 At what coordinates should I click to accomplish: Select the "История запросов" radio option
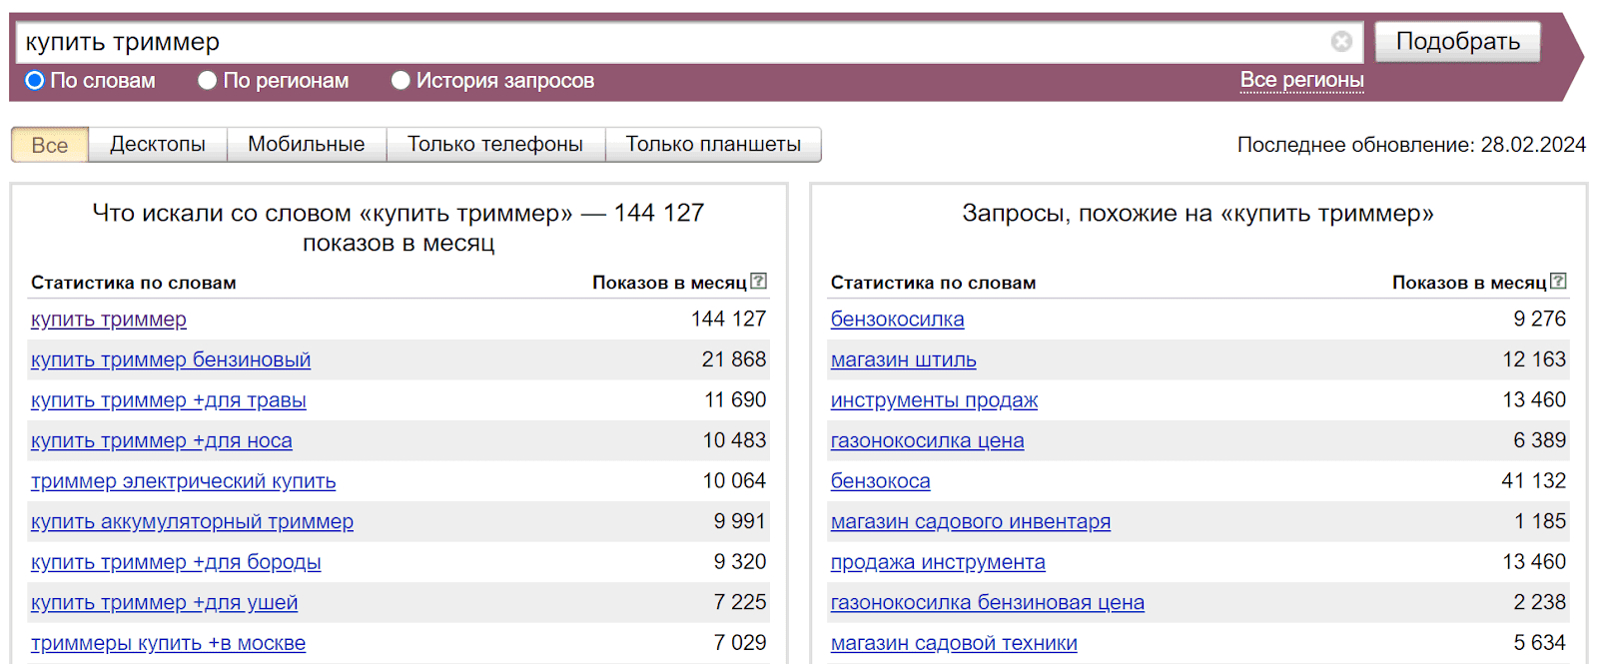(400, 81)
